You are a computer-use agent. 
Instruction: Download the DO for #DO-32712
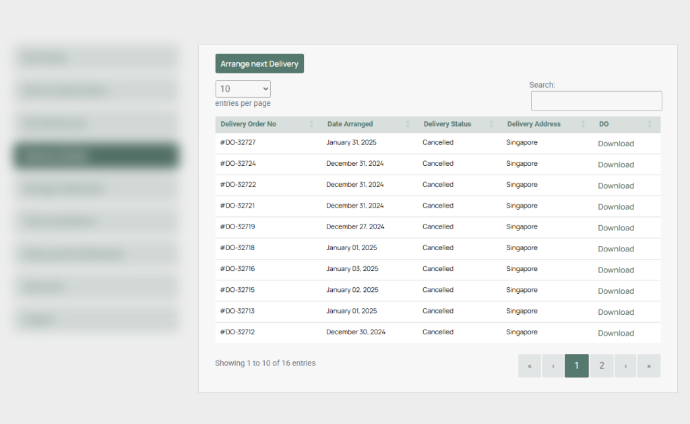[616, 333]
